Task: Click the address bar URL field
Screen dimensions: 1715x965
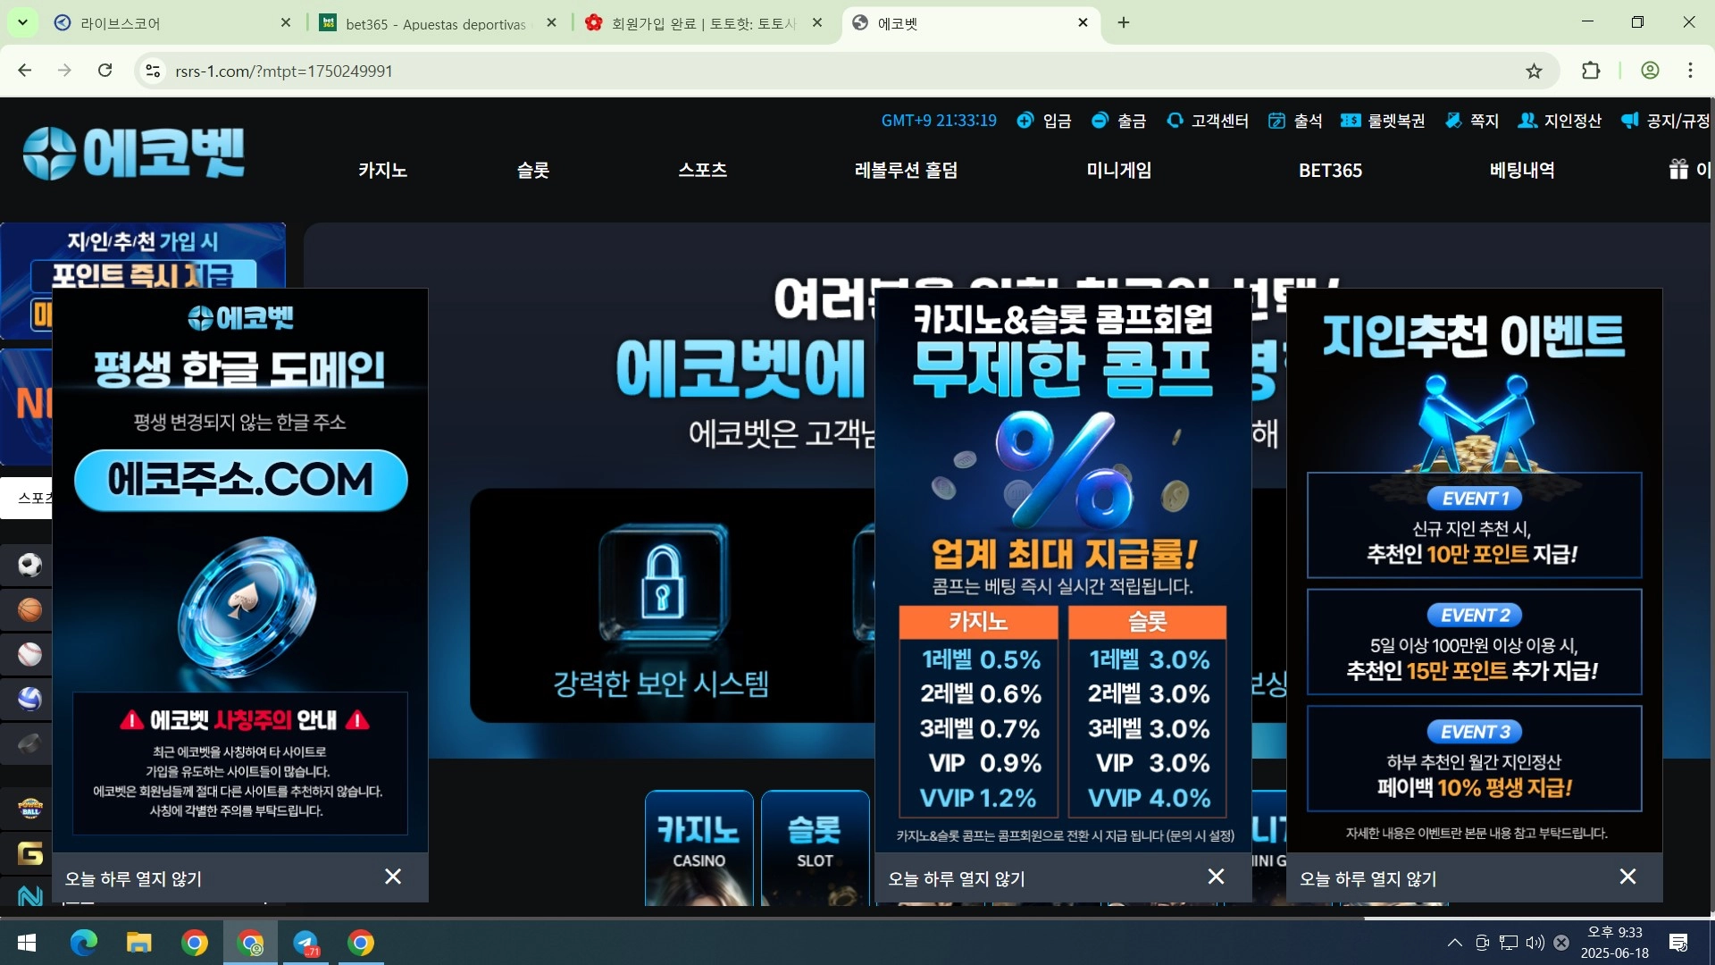Action: tap(840, 71)
